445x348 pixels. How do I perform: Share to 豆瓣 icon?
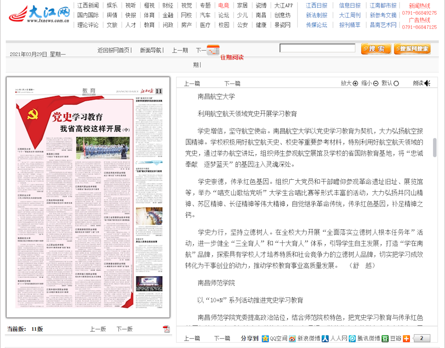click(x=385, y=338)
